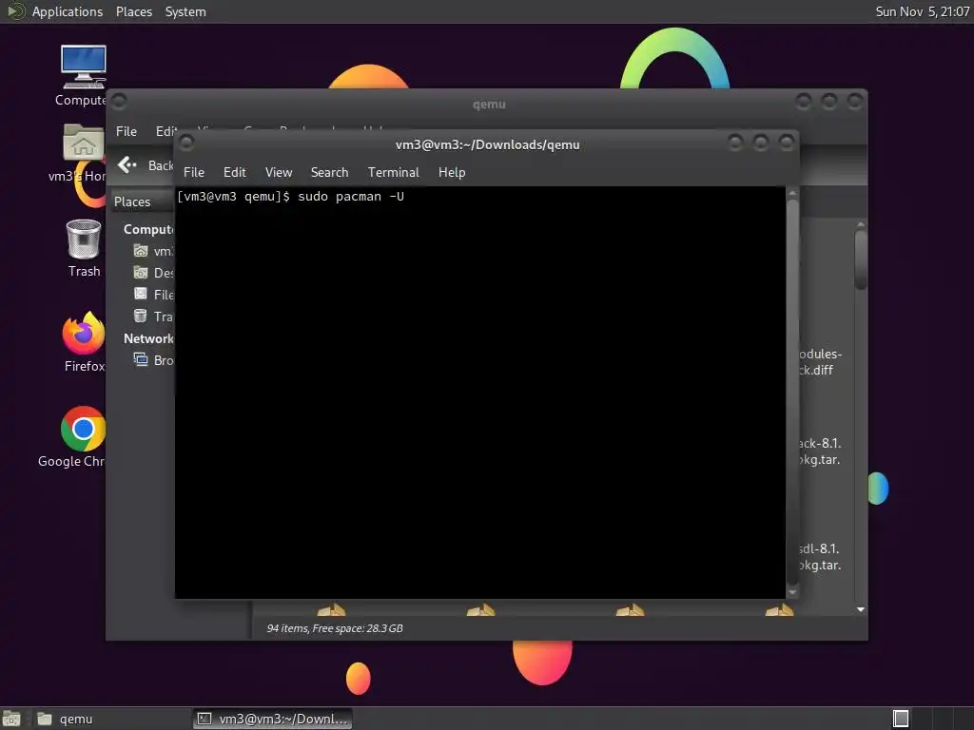Viewport: 974px width, 730px height.
Task: Click the show desktop icon in bottom panel
Action: [11, 719]
